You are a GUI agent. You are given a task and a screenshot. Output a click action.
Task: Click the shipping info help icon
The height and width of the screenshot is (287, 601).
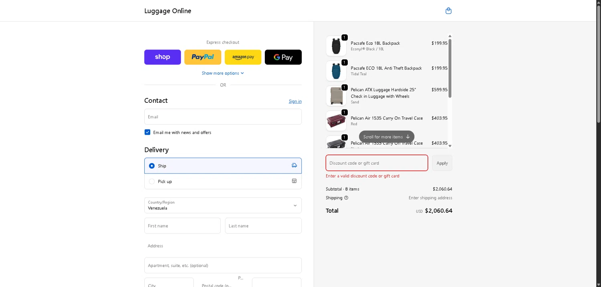point(346,198)
